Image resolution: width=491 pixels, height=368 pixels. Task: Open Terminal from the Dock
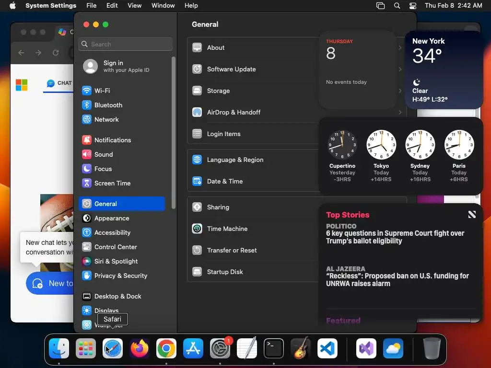click(274, 348)
